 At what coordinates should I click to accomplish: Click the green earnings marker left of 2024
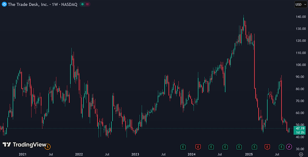point(183,147)
